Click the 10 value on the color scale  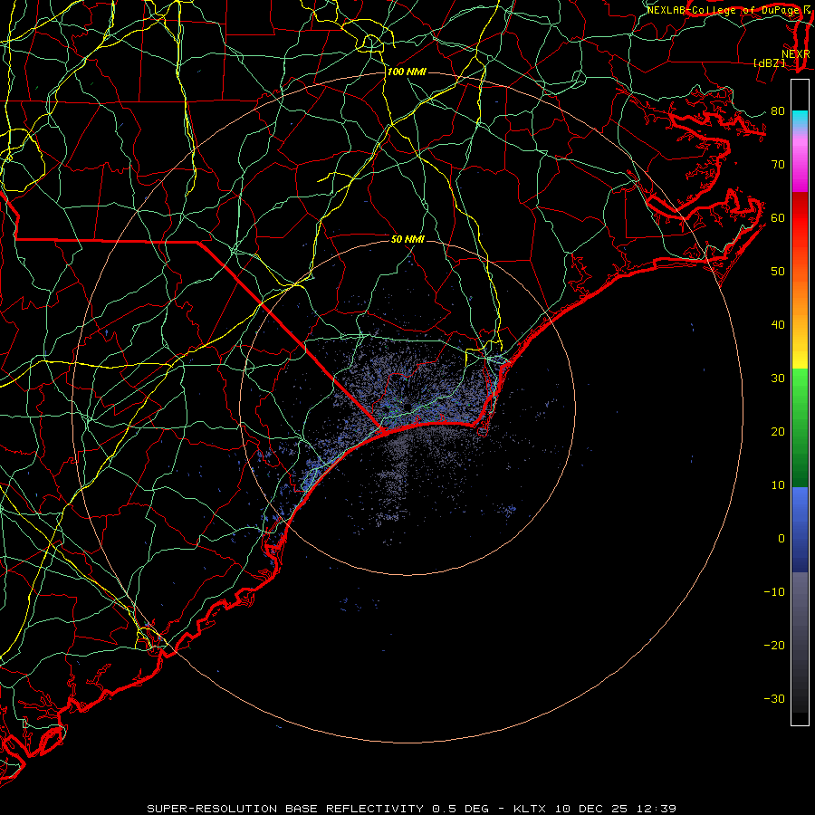coord(778,485)
